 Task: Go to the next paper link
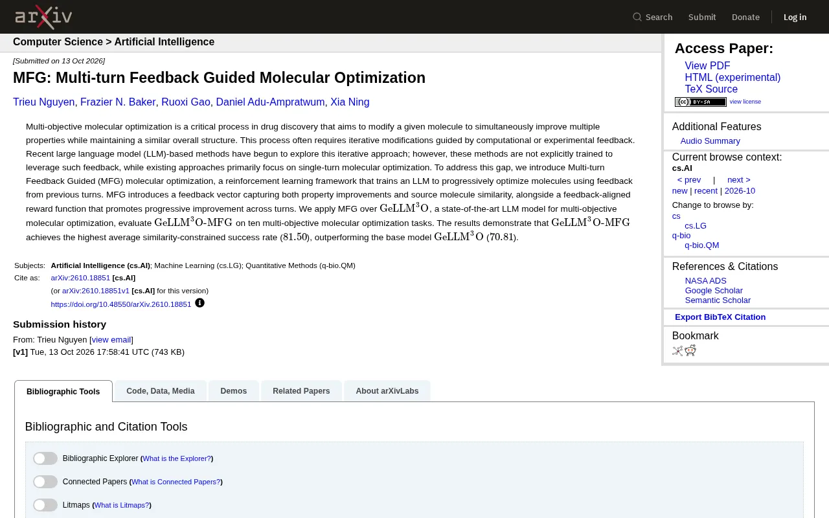739,180
